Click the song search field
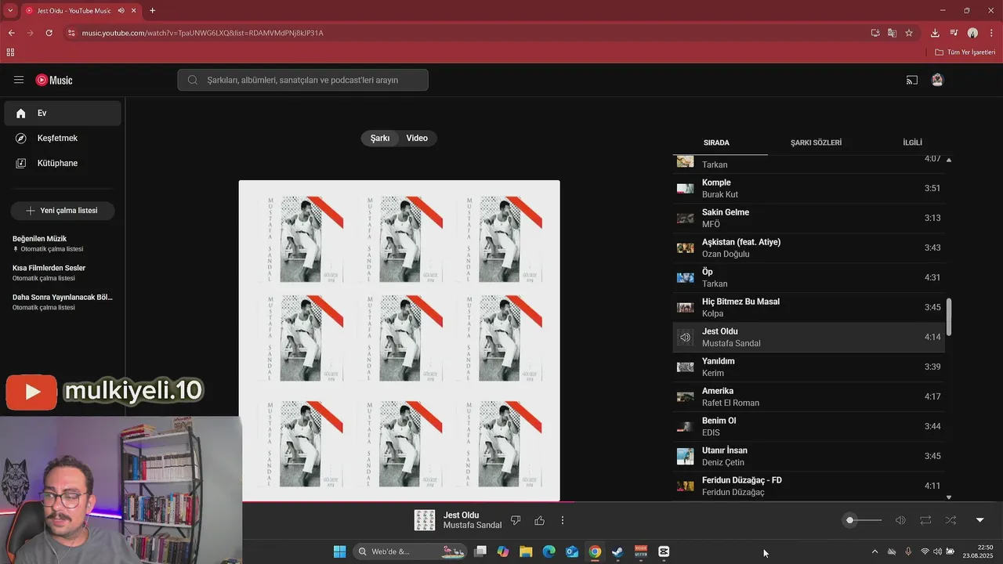 (x=302, y=80)
